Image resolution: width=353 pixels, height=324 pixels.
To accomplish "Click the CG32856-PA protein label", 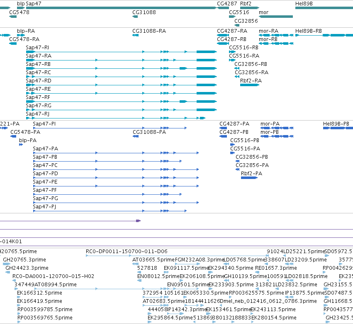I will [x=252, y=165].
